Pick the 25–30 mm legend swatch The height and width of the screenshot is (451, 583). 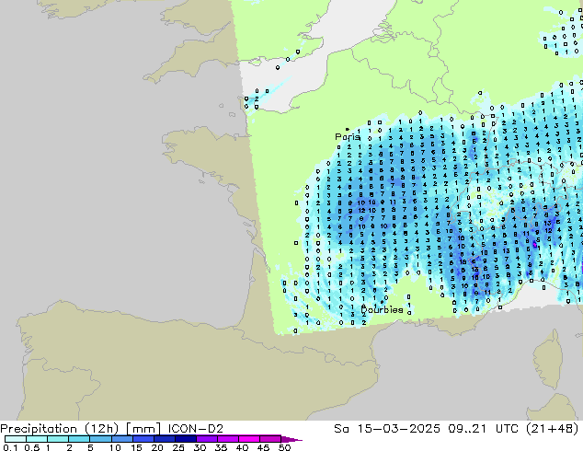pos(185,439)
